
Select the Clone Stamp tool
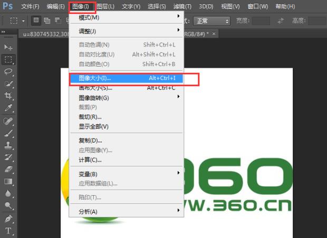click(8, 145)
